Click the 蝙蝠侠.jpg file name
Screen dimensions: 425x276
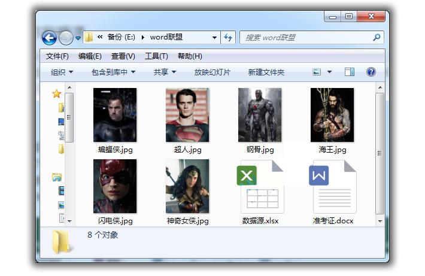coord(116,150)
